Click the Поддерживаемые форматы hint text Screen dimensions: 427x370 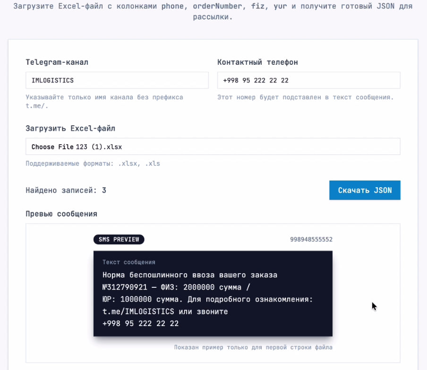93,164
